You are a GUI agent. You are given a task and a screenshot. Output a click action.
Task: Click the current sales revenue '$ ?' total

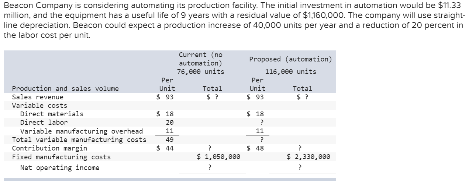[x=212, y=97]
